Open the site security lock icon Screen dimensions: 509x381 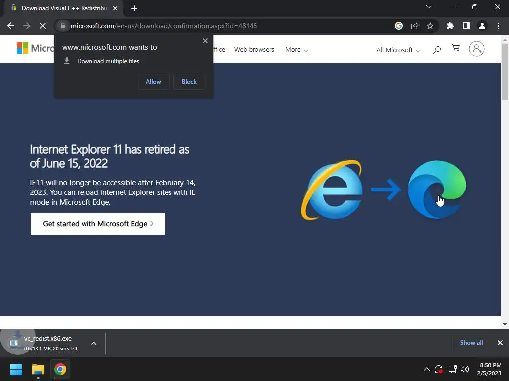click(63, 26)
